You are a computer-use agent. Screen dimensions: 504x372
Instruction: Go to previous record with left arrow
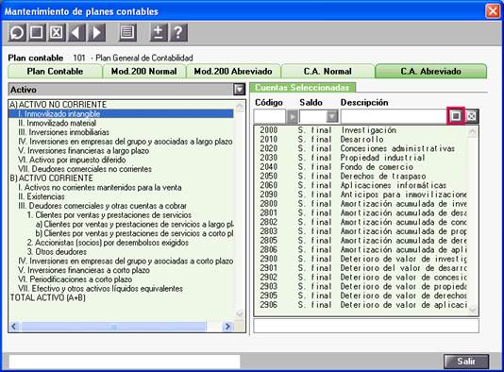pos(76,32)
